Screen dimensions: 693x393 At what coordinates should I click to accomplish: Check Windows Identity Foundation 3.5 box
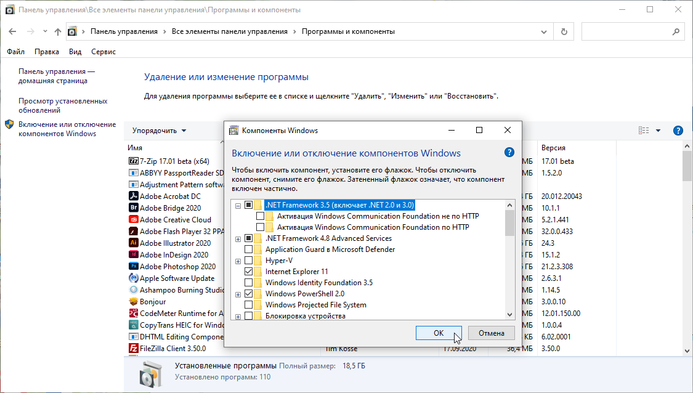(249, 283)
